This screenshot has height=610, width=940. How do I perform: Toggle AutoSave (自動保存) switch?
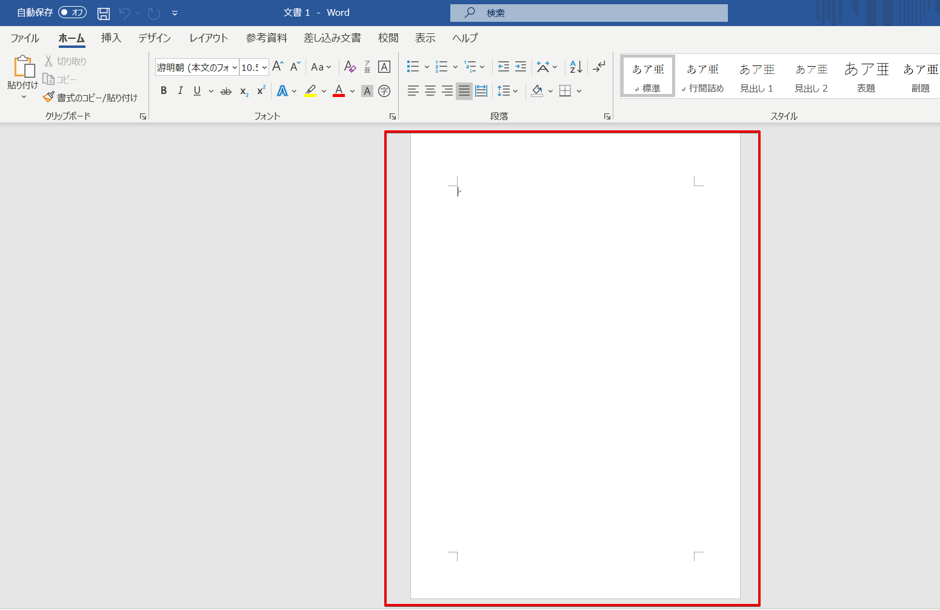(72, 13)
